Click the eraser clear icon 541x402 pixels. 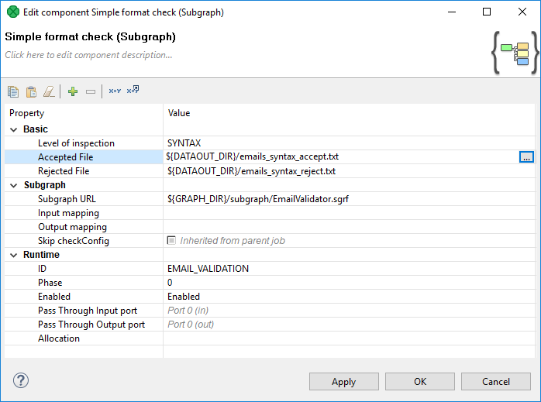pyautogui.click(x=50, y=91)
